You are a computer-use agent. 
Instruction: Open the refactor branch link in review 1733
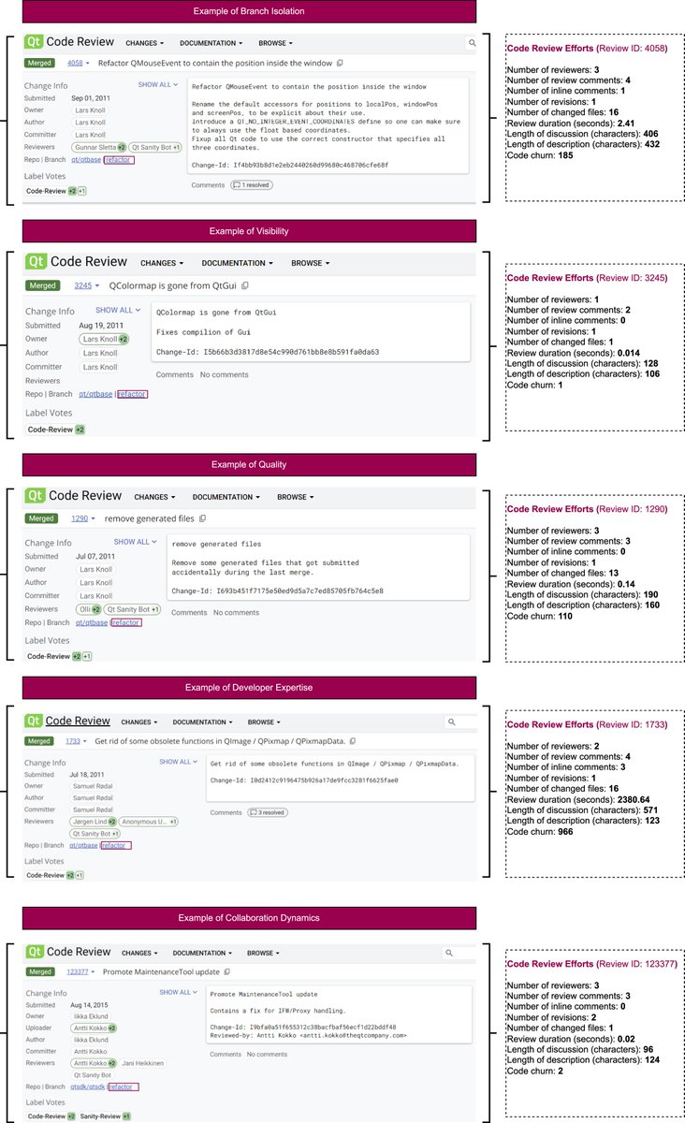tap(116, 845)
